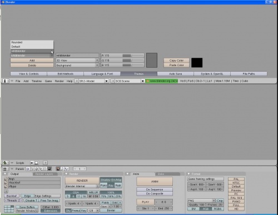Open the Game menu in header
The height and width of the screenshot is (215, 278).
coord(48,81)
